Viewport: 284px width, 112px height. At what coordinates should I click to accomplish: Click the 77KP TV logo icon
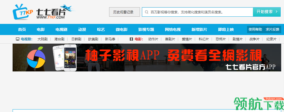click(23, 12)
